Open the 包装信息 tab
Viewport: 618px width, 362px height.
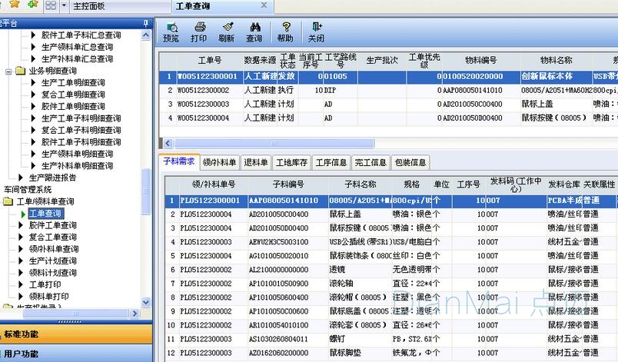pyautogui.click(x=410, y=162)
